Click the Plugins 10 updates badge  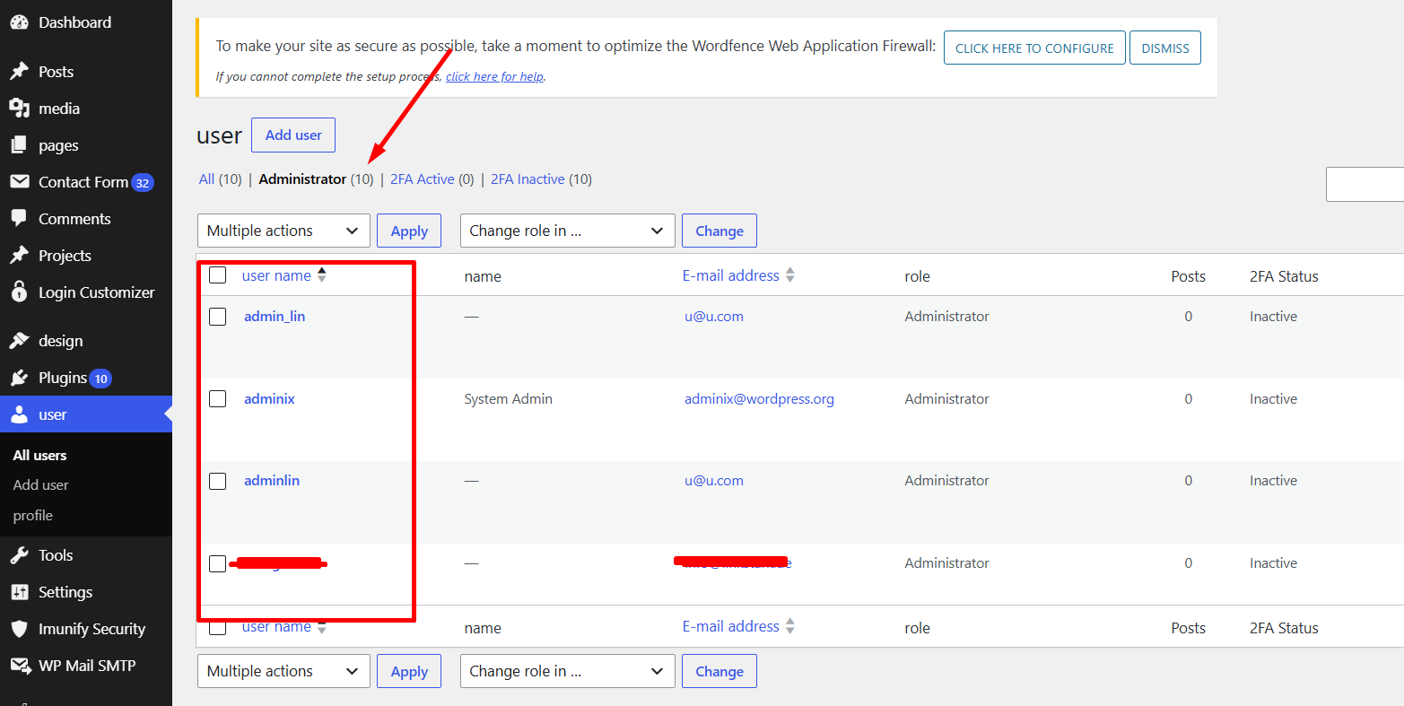(100, 379)
